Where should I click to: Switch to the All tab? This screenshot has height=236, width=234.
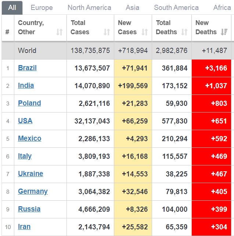tap(12, 8)
